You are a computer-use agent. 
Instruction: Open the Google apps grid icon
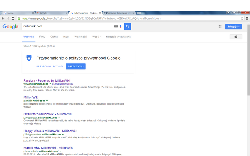tap(220, 27)
